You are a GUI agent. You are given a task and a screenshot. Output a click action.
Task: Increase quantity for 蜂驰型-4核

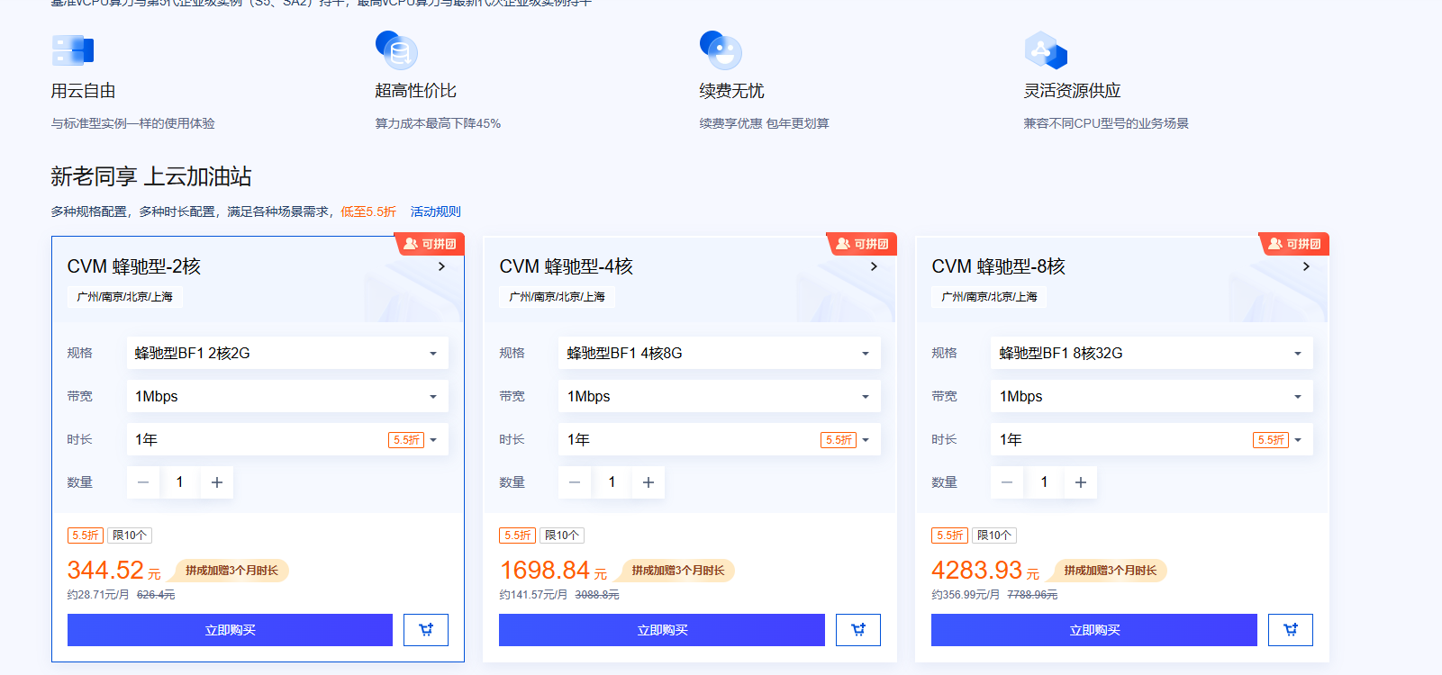click(648, 482)
